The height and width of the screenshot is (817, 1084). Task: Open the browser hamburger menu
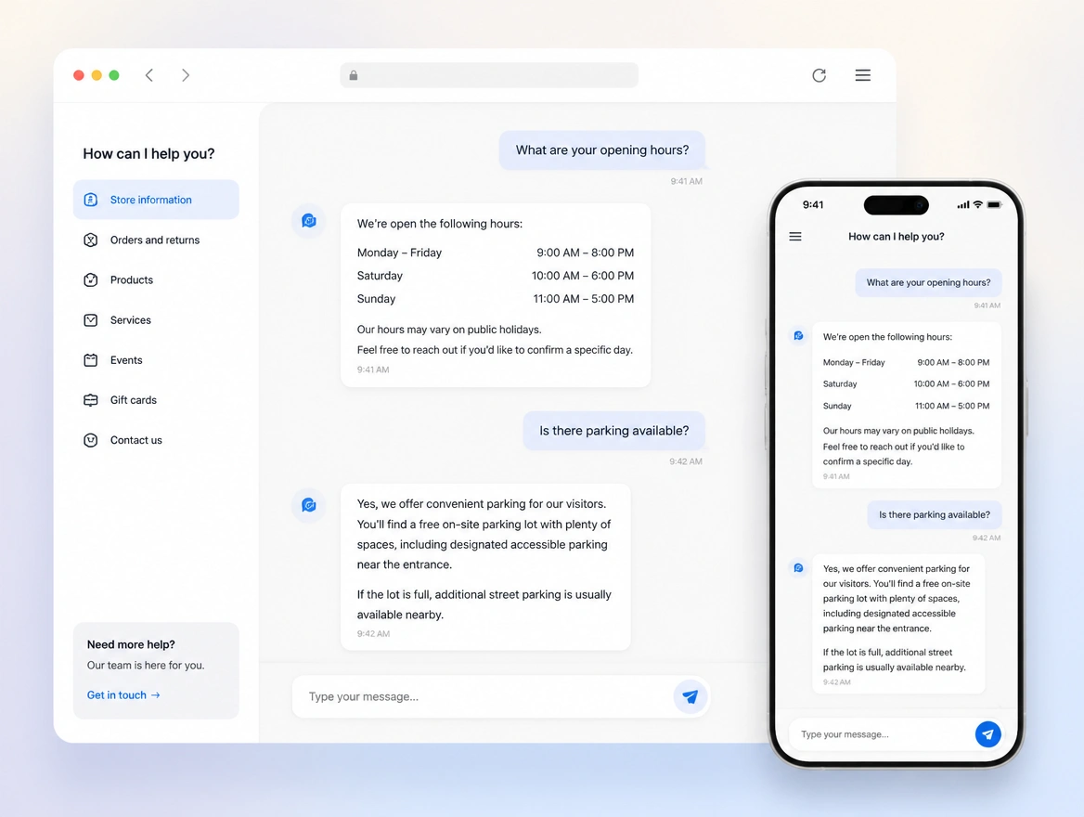pos(863,75)
